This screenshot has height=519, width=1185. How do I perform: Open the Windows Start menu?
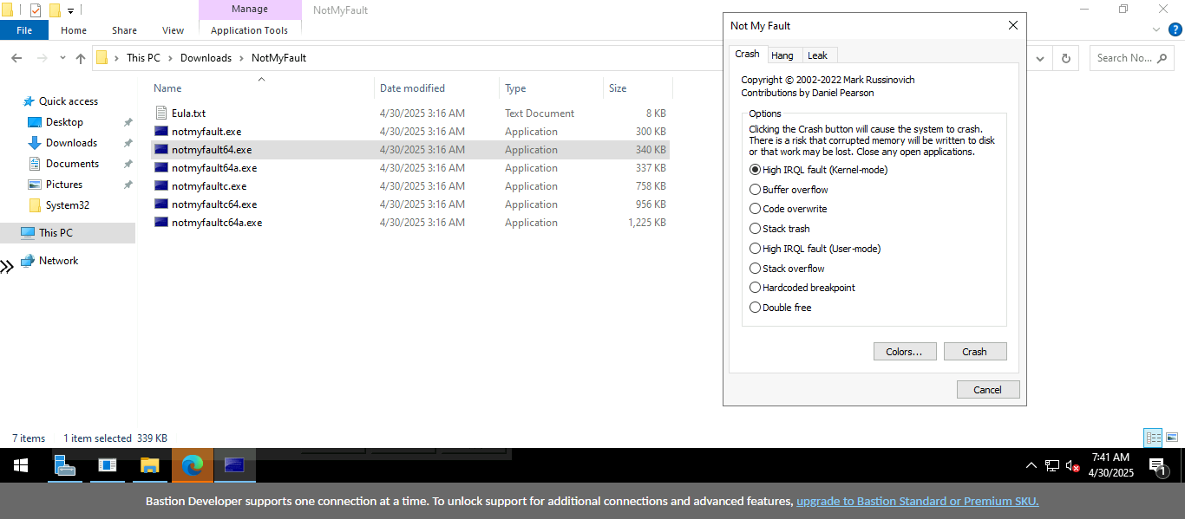(20, 466)
